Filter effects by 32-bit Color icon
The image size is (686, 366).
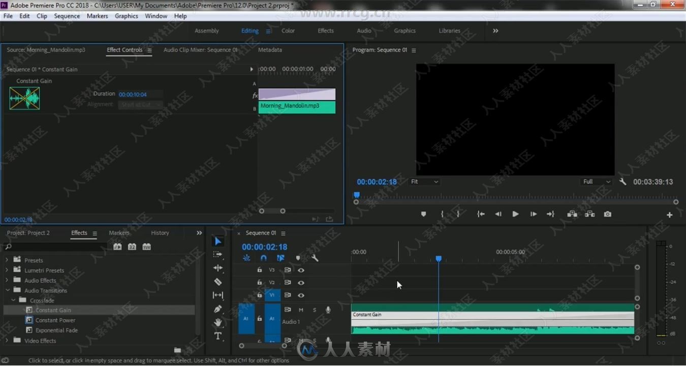point(132,247)
